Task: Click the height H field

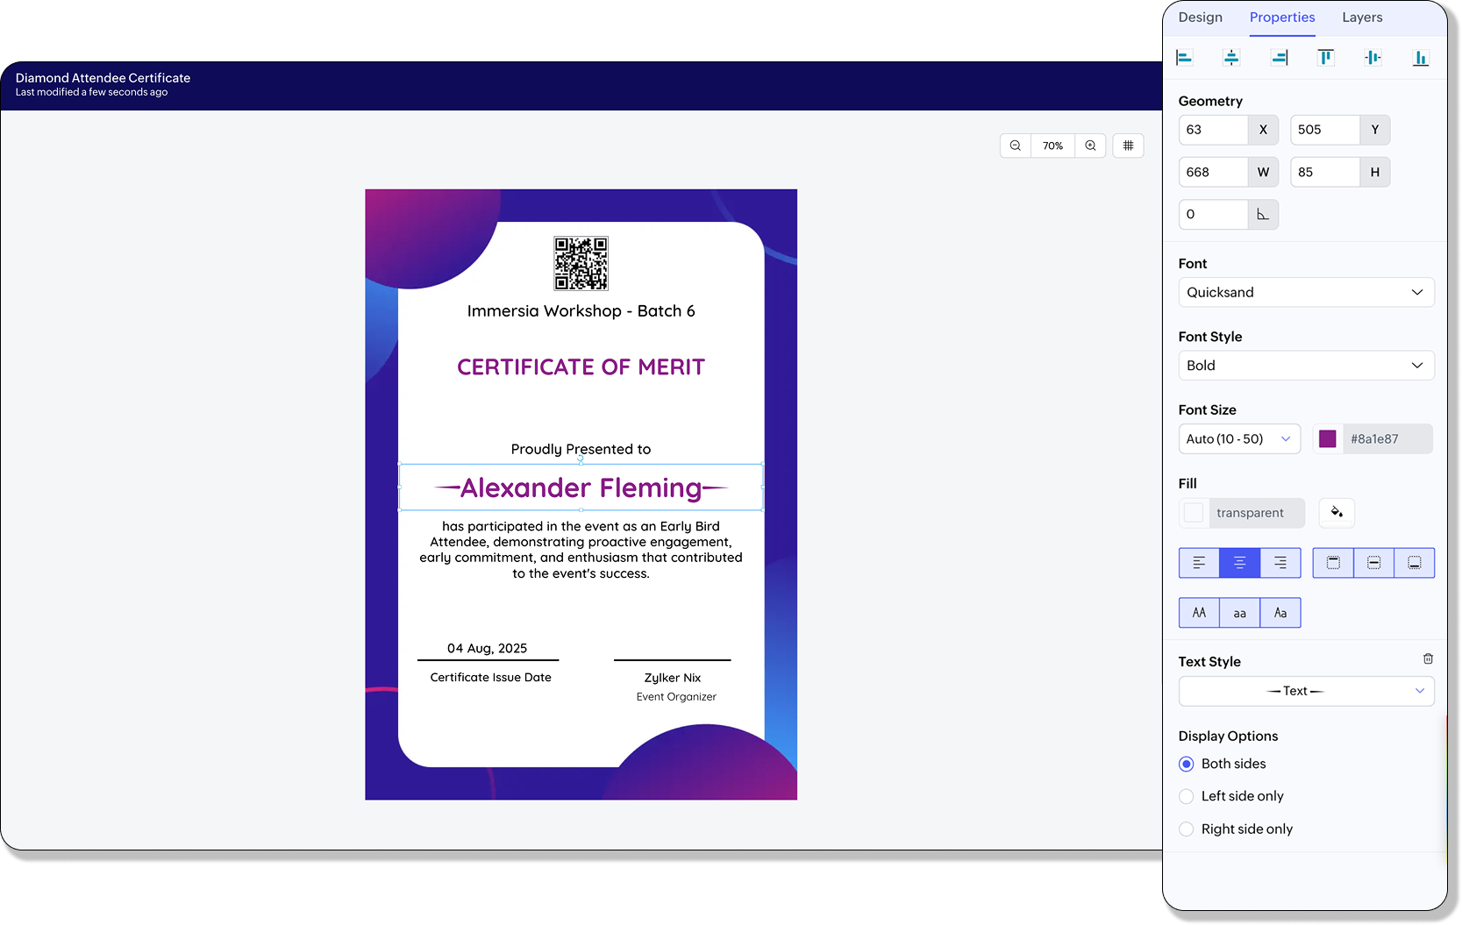Action: point(1325,173)
